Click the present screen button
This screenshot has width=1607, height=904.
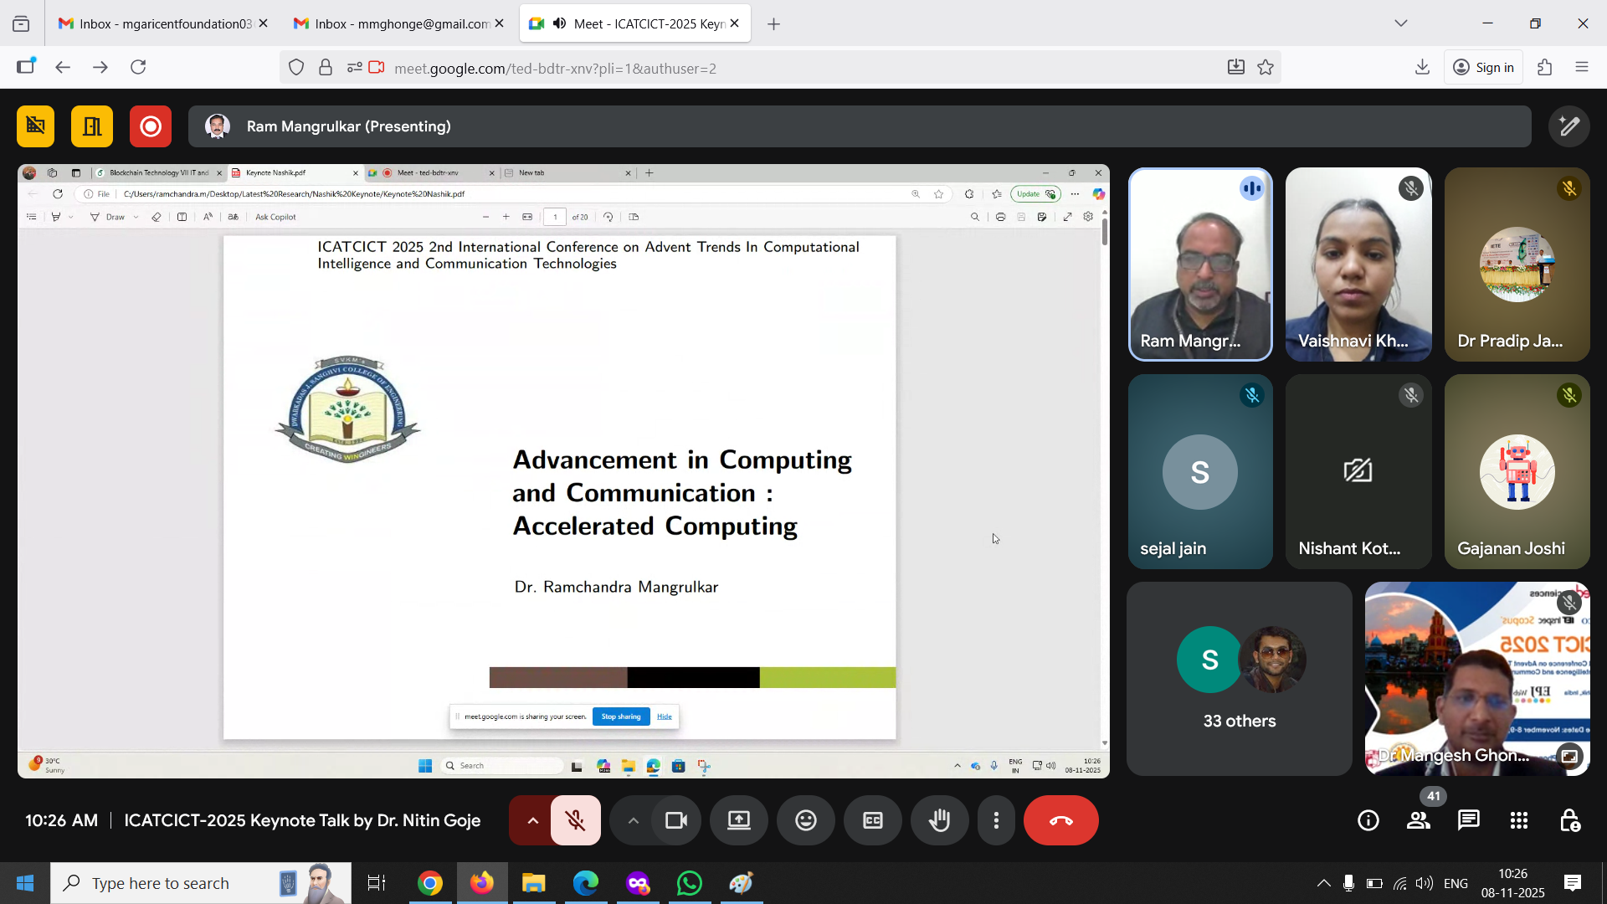click(x=738, y=821)
